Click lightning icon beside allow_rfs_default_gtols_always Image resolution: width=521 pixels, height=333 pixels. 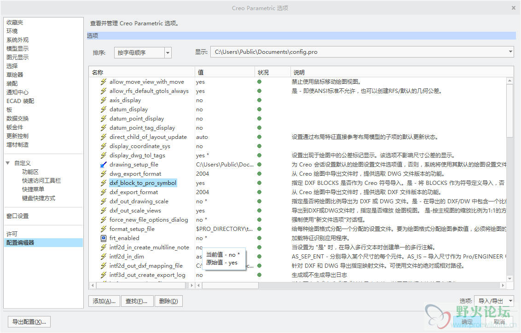click(x=104, y=91)
